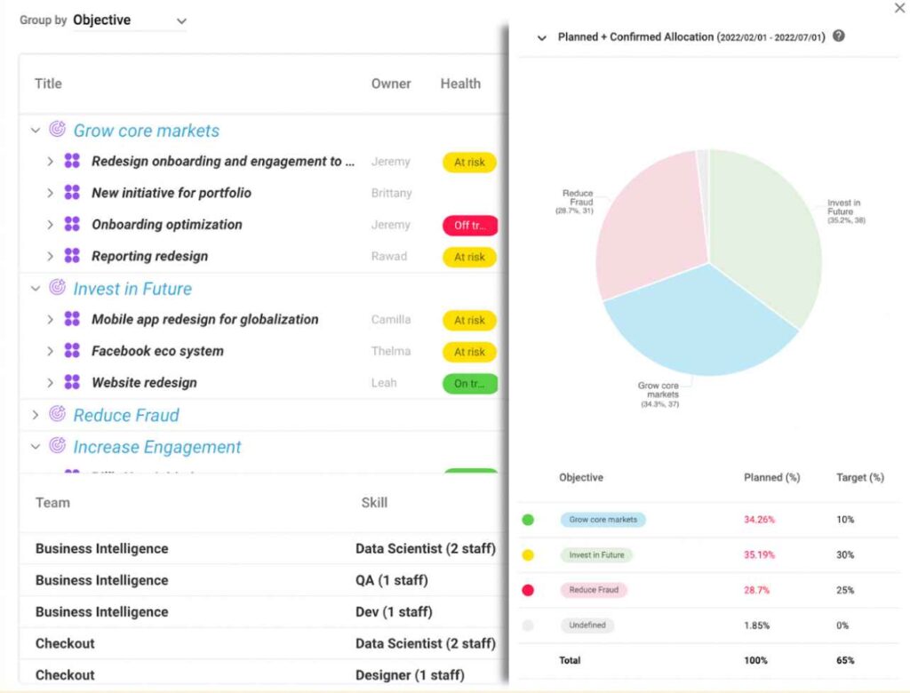Open the Group by Objective dropdown
910x693 pixels.
[129, 20]
